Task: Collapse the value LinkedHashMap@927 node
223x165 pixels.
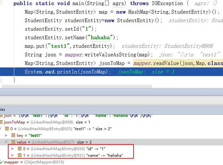Action: tap(6, 142)
